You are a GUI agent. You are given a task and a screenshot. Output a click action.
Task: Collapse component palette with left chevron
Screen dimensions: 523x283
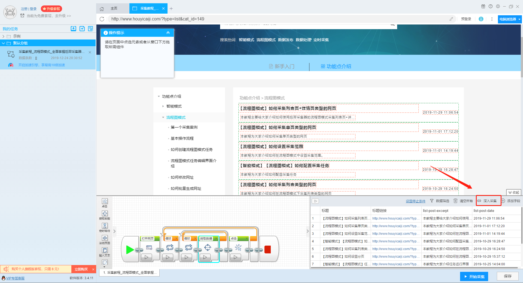[114, 231]
